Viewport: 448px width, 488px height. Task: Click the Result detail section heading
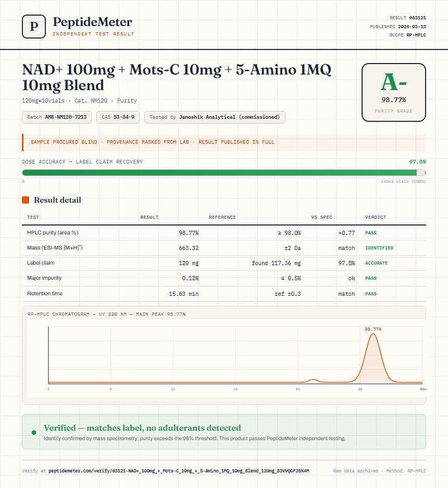click(x=57, y=200)
